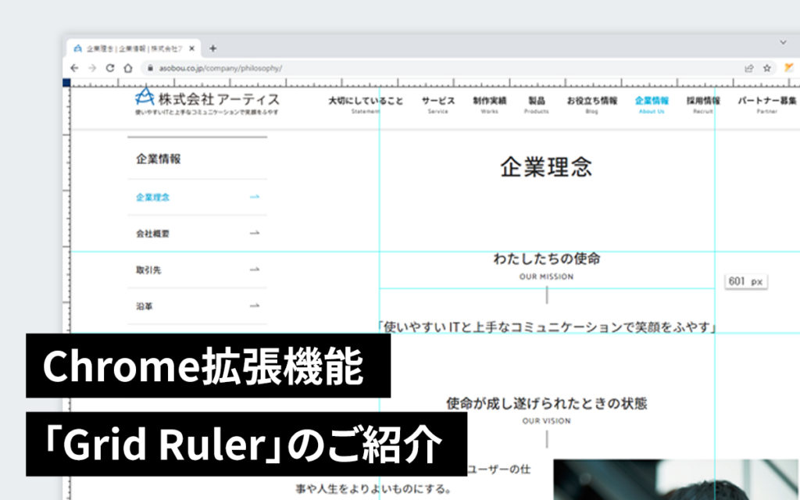Open 制作実績 Works menu item
The height and width of the screenshot is (500, 800).
pyautogui.click(x=489, y=105)
